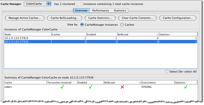This screenshot has width=204, height=105.
Task: Sort summary table by Cache column
Action: [x=25, y=82]
